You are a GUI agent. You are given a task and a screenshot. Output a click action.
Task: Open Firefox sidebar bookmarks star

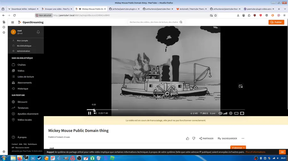coord(4,32)
